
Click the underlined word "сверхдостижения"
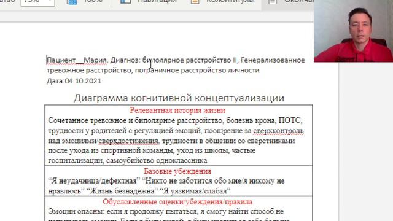pos(128,141)
